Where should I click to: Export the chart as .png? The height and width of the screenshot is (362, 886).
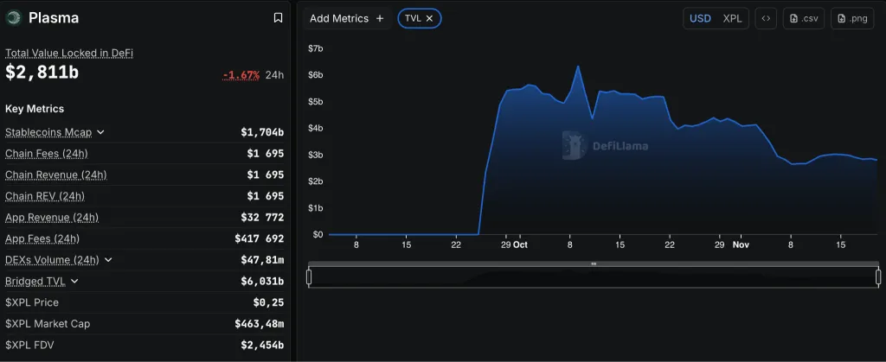851,18
